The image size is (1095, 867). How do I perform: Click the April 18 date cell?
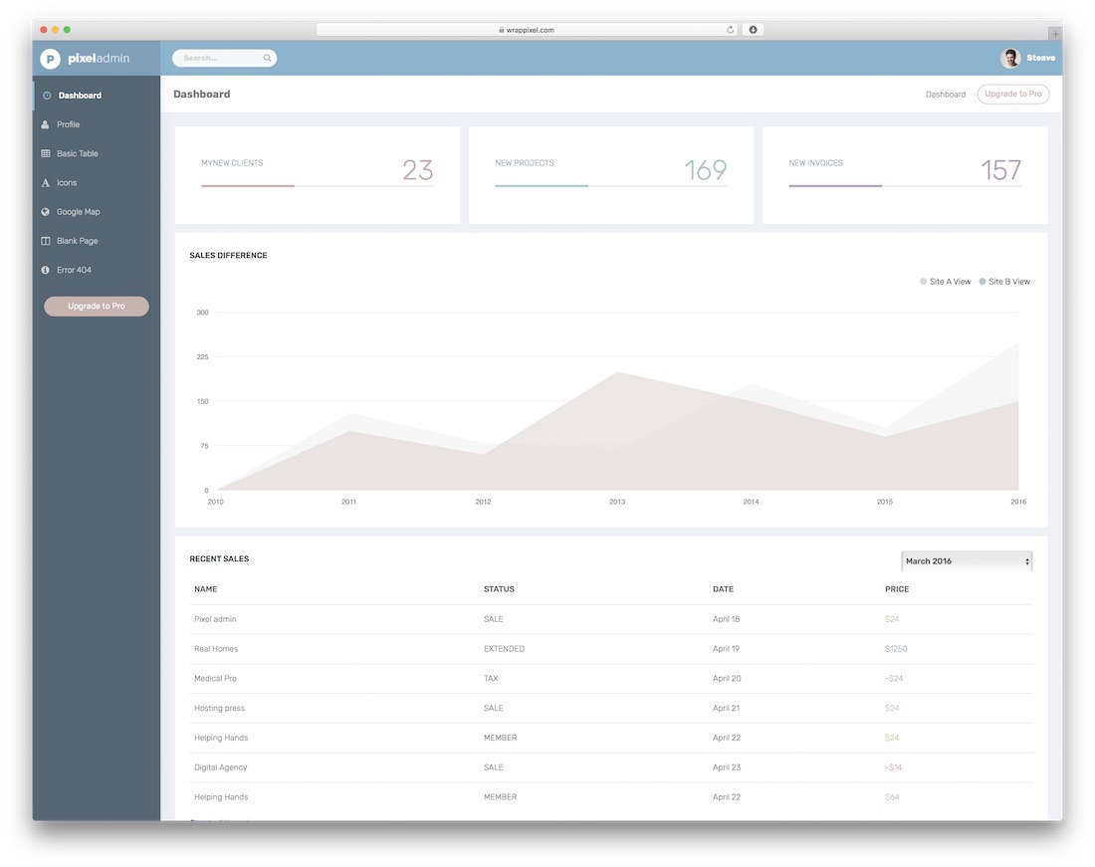point(727,619)
